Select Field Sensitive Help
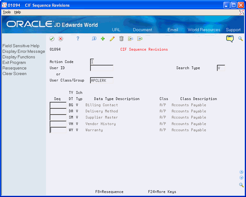 [x=21, y=46]
